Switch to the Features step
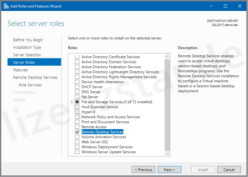248x177 pixels. coord(20,70)
